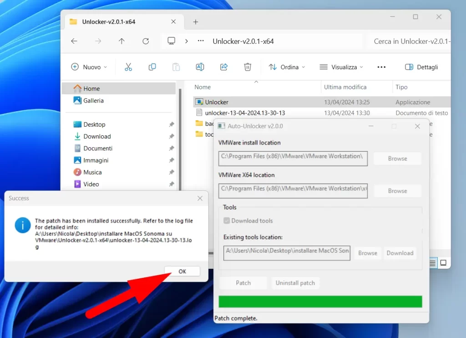Switch Explorer to details list view icon
This screenshot has height=338, width=466.
[x=432, y=263]
